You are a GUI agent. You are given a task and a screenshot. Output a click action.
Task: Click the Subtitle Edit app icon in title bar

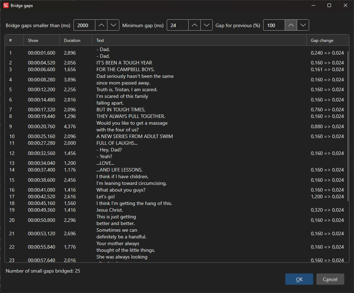coord(6,6)
